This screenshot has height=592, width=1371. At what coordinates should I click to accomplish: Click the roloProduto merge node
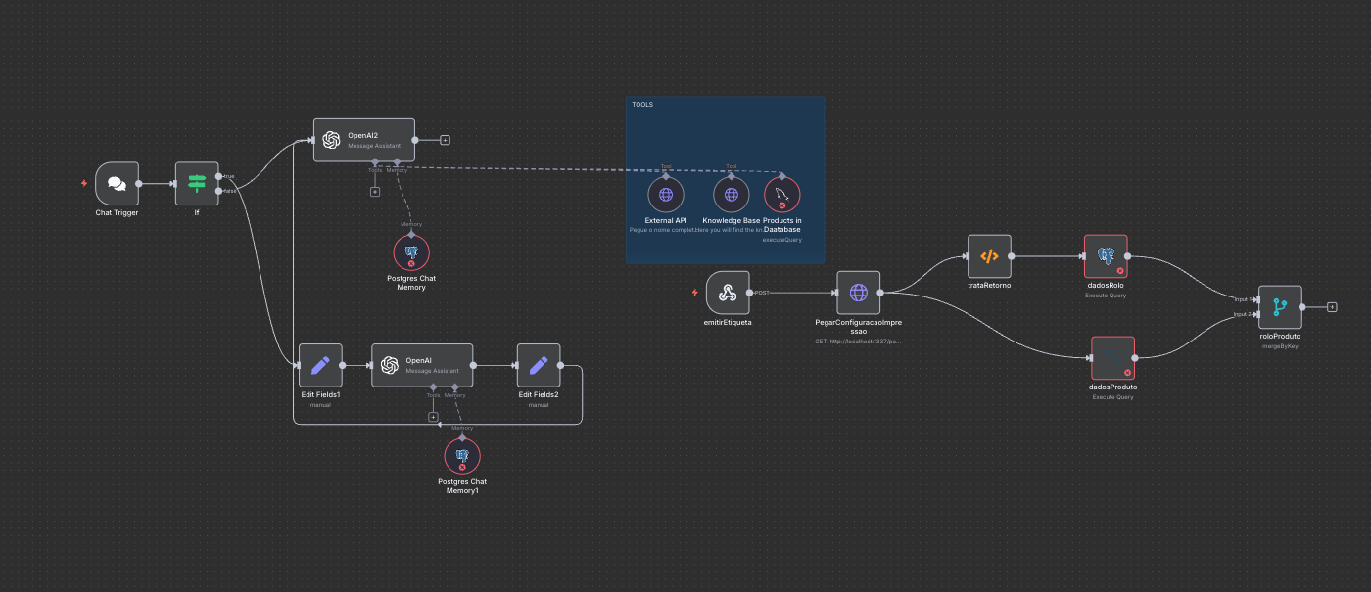(1280, 307)
